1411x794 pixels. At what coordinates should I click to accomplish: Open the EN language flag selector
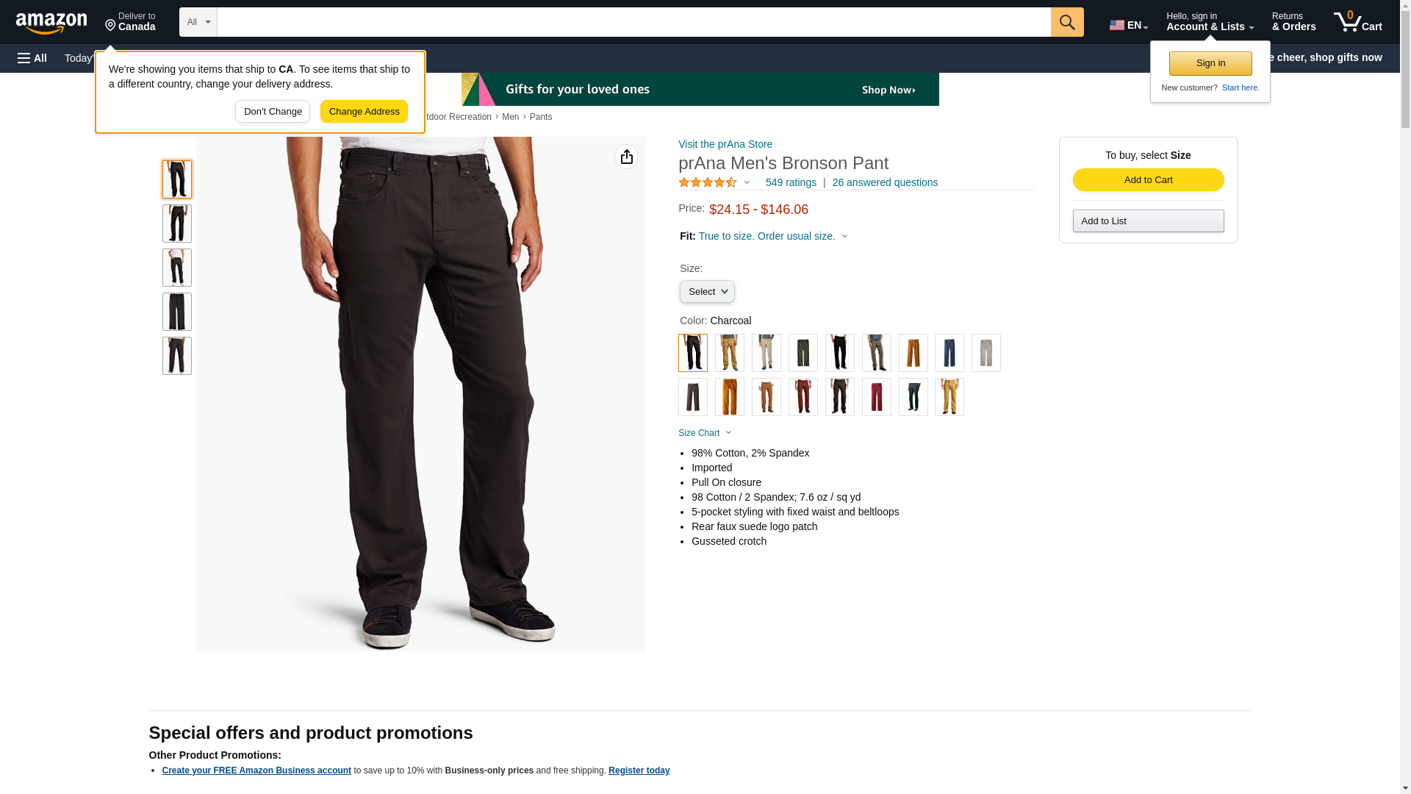coord(1129,25)
